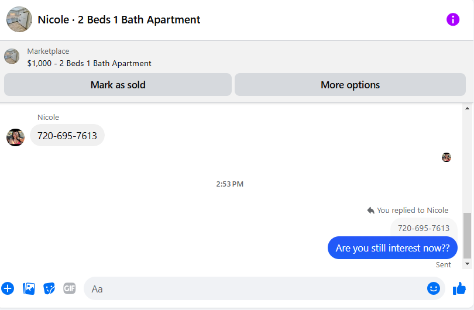Click 'Nicole · 2 Beds 1 Bath Apartment' title
Image resolution: width=474 pixels, height=310 pixels.
119,20
